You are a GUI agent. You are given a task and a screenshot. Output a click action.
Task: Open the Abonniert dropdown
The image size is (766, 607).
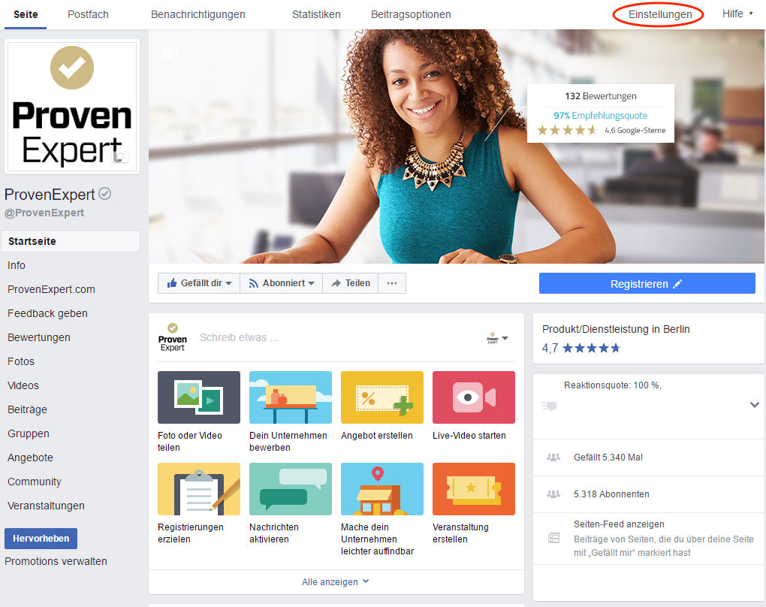tap(282, 283)
